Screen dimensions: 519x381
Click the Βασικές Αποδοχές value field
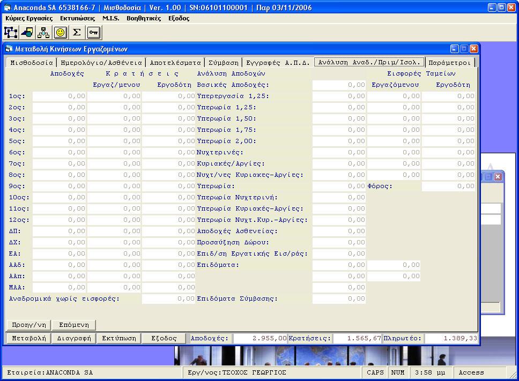(x=339, y=85)
